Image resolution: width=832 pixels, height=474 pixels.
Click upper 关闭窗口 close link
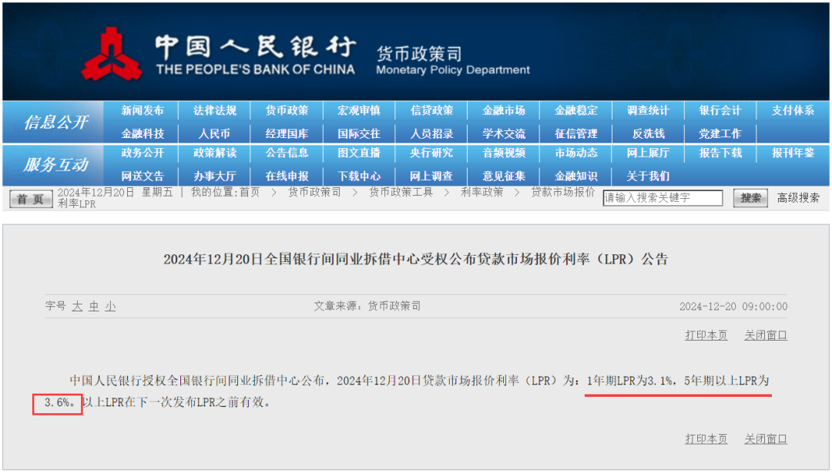(766, 335)
